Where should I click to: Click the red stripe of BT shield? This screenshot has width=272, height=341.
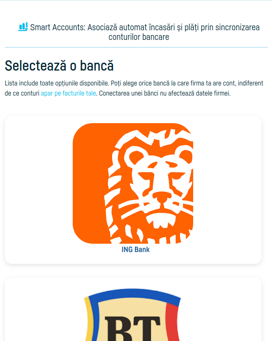(x=172, y=322)
